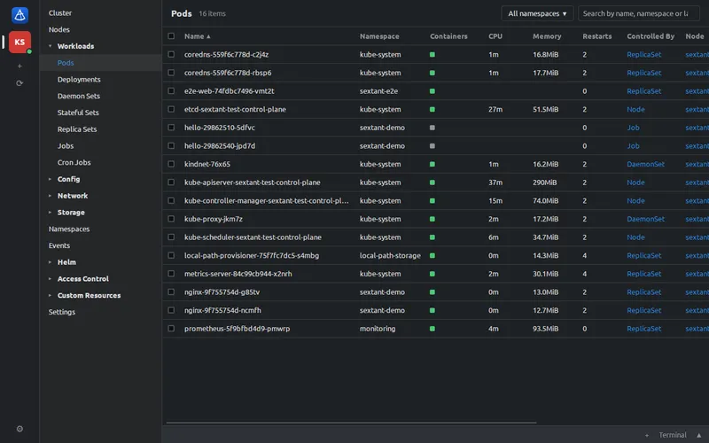Screen dimensions: 709x443
Task: Check the kube-apiserver-sextant-test-control-plane row checkbox
Action: 171,183
